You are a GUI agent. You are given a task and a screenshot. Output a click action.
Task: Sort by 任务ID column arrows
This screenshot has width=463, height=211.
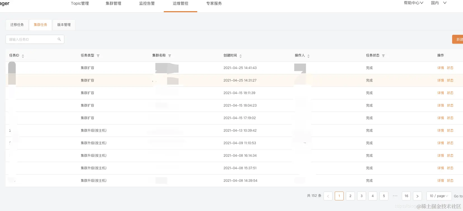pos(23,56)
